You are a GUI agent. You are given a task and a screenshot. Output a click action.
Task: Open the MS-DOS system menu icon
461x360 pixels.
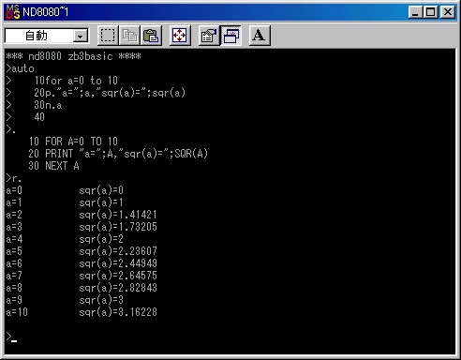point(13,12)
